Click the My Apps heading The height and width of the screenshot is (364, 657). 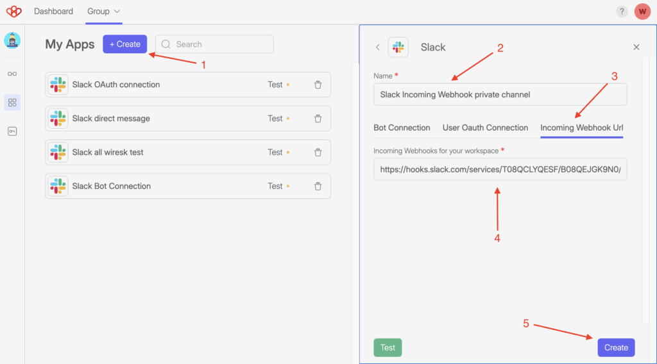click(x=70, y=44)
